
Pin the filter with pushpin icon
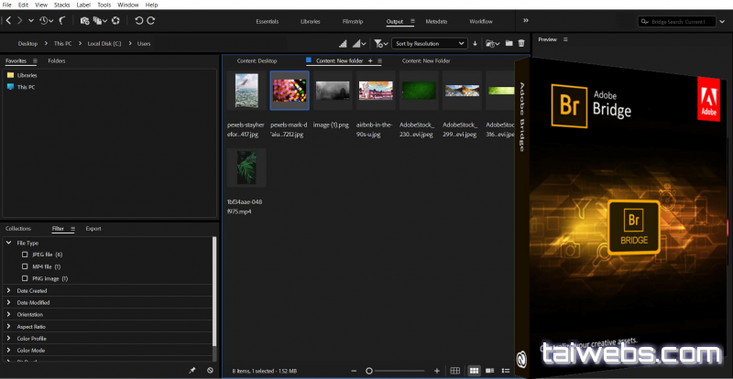pos(191,370)
